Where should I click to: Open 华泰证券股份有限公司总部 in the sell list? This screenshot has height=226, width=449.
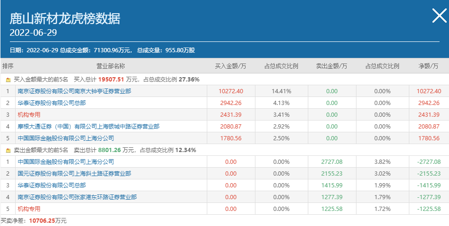tap(51, 186)
